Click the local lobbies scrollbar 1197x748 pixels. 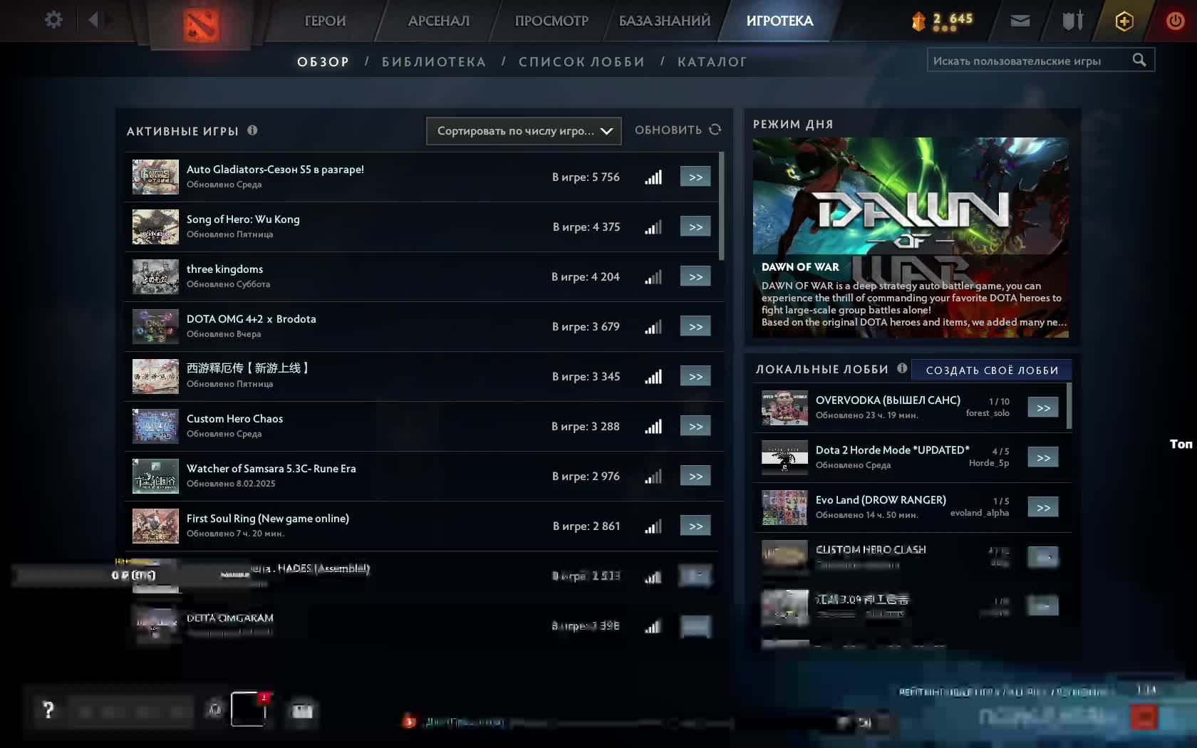pos(1069,407)
